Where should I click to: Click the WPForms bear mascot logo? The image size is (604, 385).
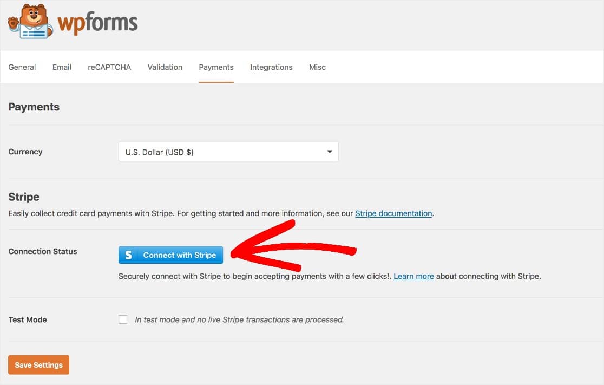30,22
